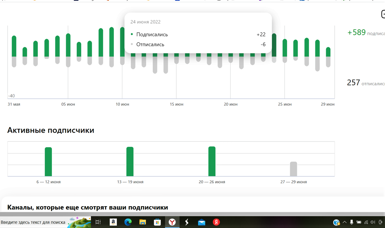Check the battery status tray icon
The image size is (385, 228).
click(x=359, y=222)
